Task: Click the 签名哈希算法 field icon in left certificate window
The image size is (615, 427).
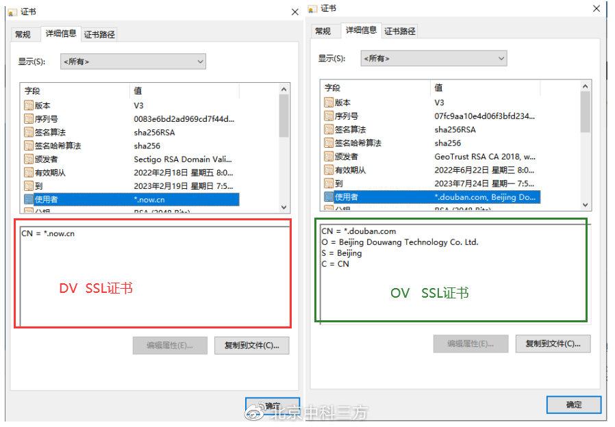Action: [x=29, y=146]
